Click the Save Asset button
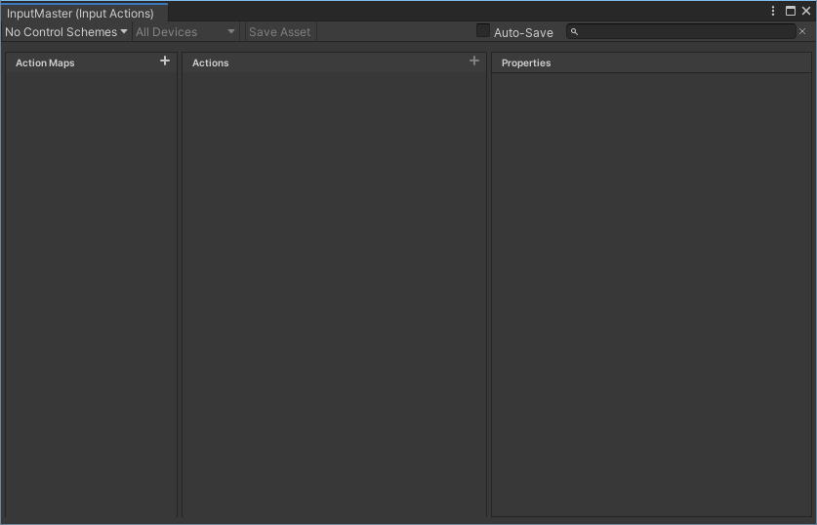 click(280, 32)
